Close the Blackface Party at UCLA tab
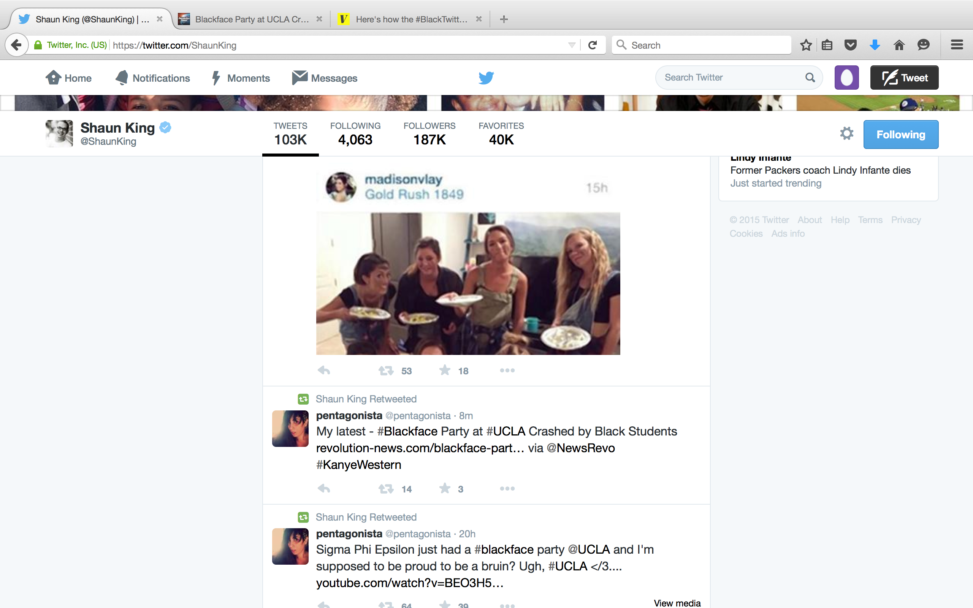The height and width of the screenshot is (608, 973). point(319,19)
